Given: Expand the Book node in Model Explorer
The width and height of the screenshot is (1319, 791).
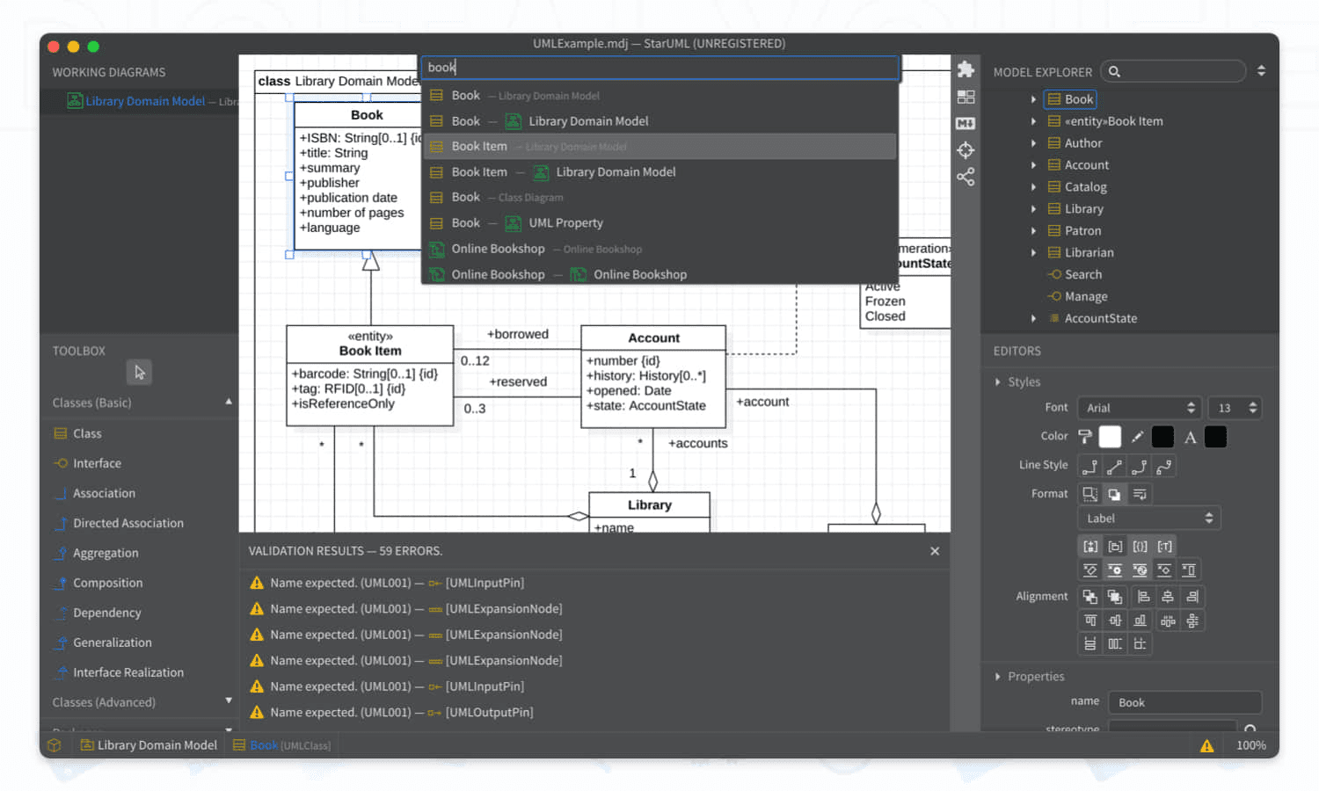Looking at the screenshot, I should click(1033, 99).
